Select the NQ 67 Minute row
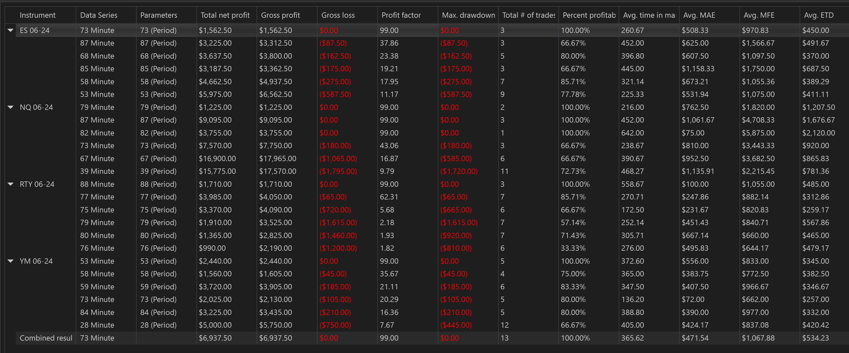 point(97,159)
